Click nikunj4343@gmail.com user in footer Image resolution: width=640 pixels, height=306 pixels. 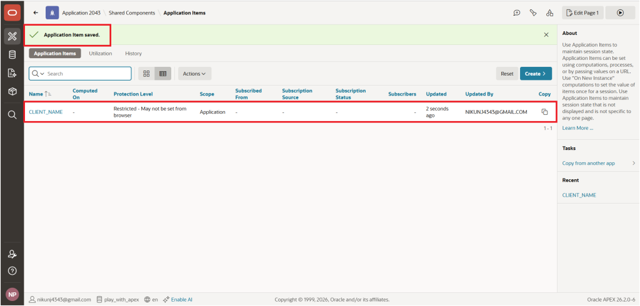click(x=60, y=300)
